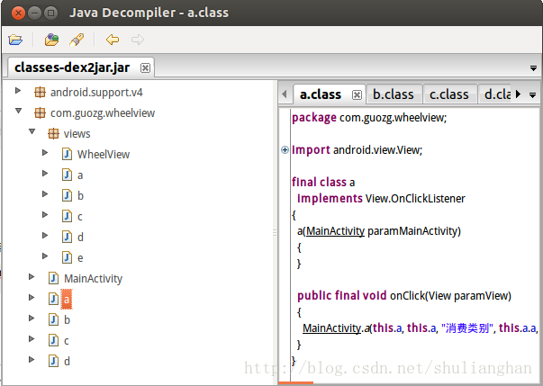Screen dimensions: 543x386
Task: Click the Search flashlight toolbar icon
Action: [77, 40]
